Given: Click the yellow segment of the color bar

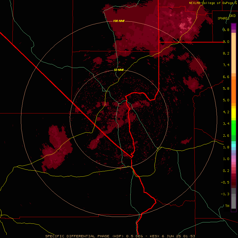Looking at the screenshot, I should pos(234,113).
